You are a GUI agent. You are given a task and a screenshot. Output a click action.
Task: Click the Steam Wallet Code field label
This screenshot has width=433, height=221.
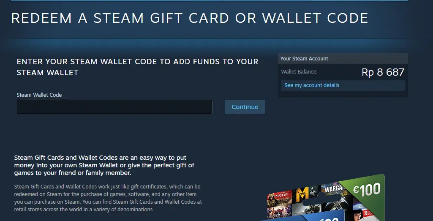pos(39,95)
